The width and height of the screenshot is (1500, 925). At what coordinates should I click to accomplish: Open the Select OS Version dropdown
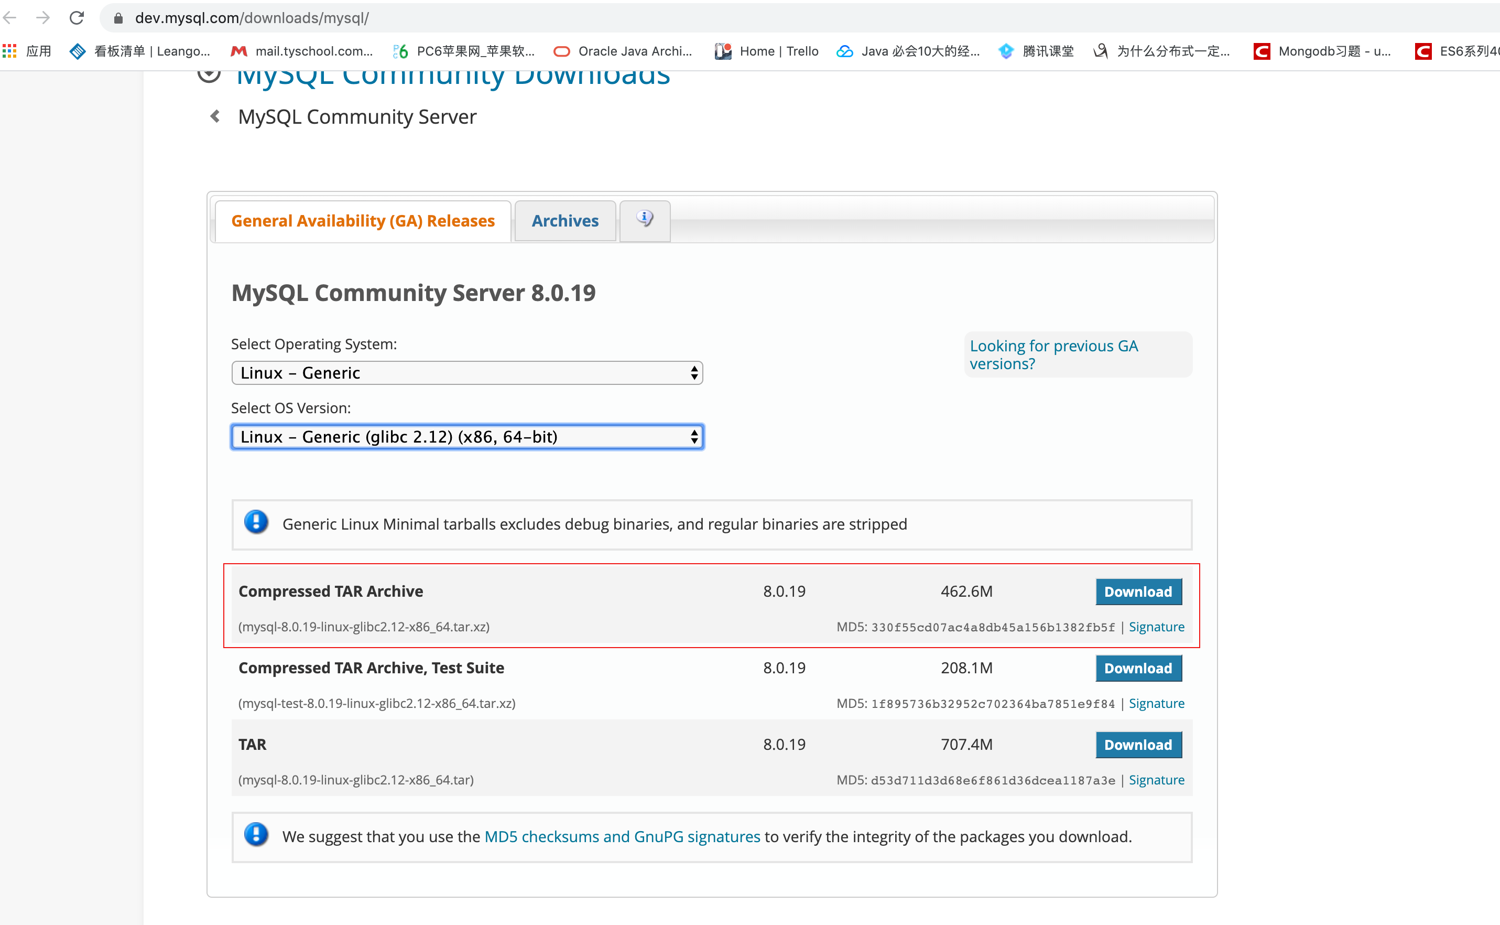467,437
